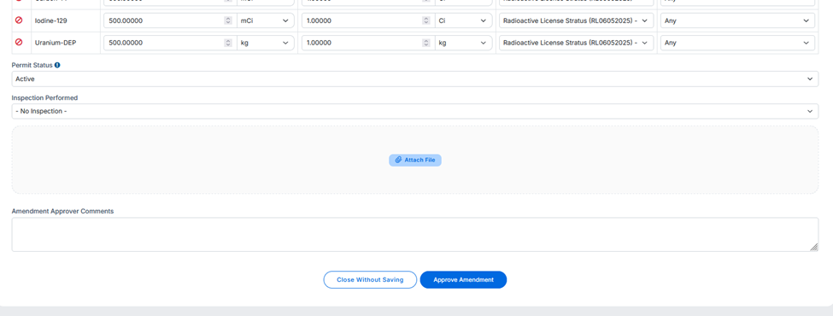
Task: Open the Inspection Performed dropdown
Action: [415, 111]
